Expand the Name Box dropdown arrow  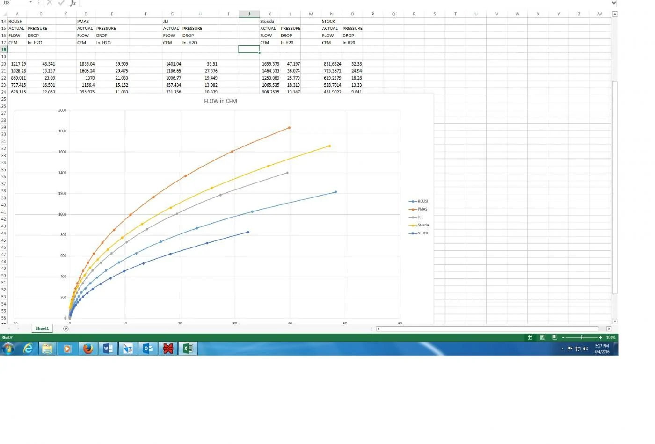click(30, 3)
